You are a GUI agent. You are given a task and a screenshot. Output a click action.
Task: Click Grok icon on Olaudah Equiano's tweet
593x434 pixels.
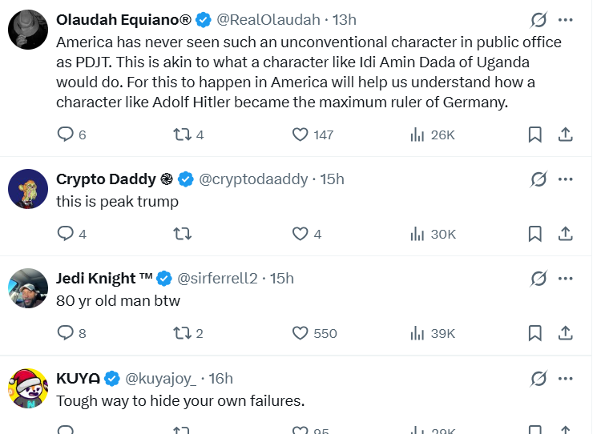(539, 19)
